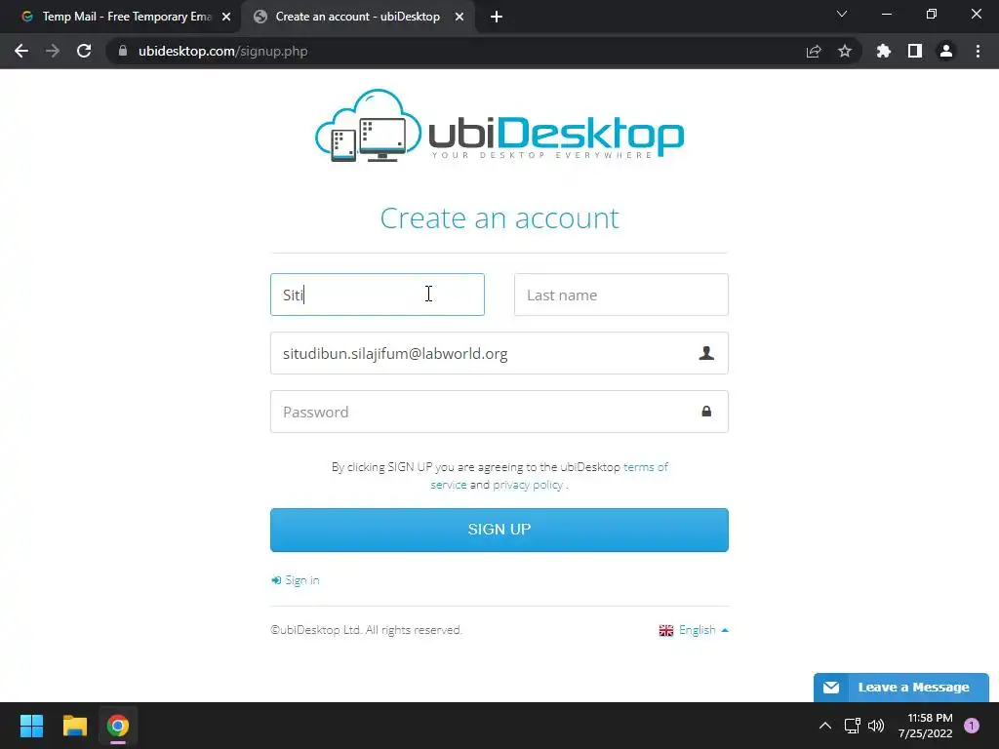Click the forward navigation arrow
Viewport: 999px width, 749px height.
53,51
